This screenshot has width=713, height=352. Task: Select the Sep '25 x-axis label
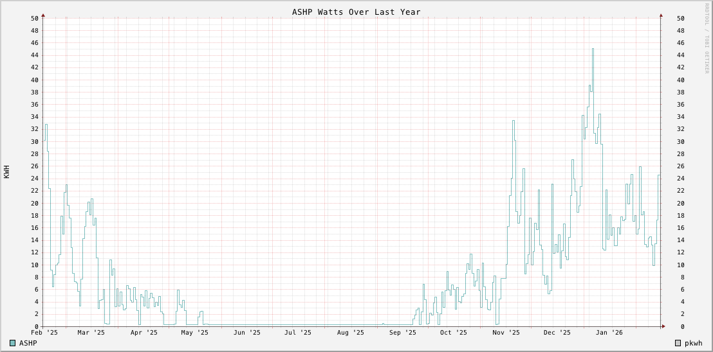click(403, 333)
